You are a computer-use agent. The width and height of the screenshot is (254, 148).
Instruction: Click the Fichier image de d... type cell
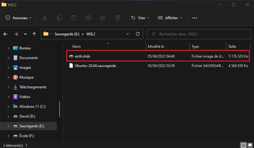208,56
